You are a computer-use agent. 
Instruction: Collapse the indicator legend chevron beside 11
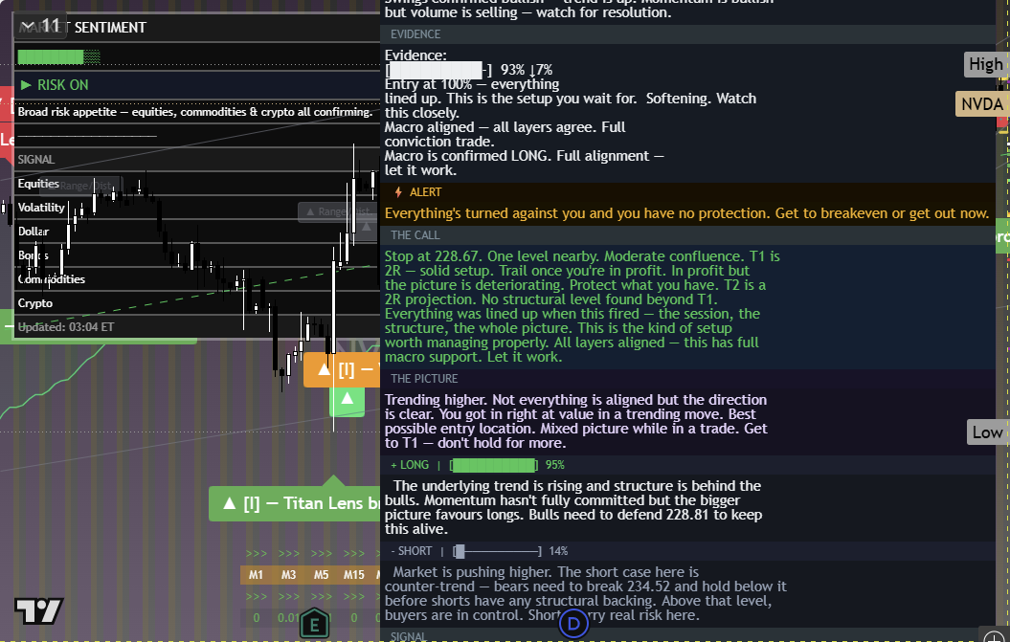click(x=27, y=26)
